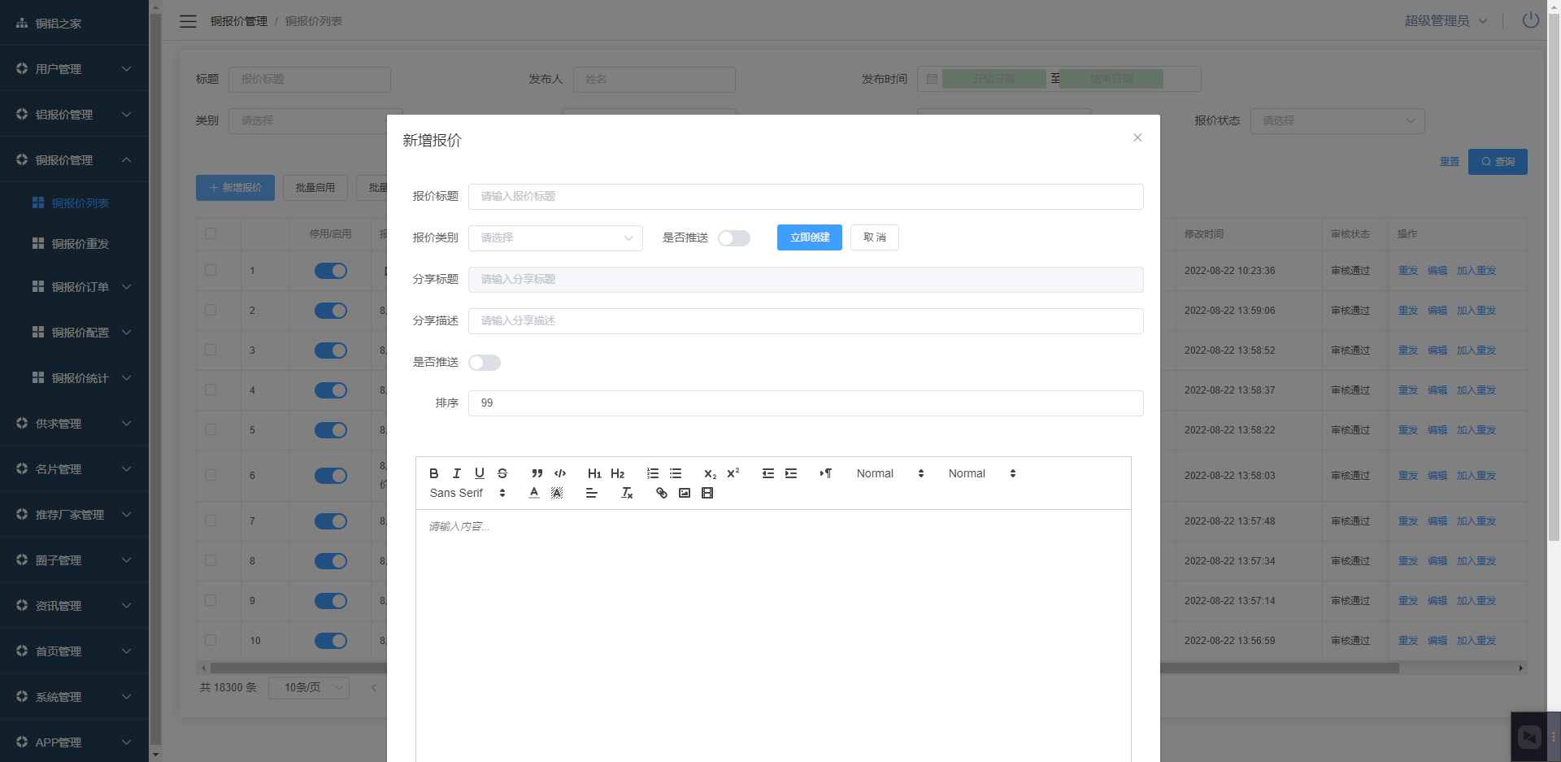The image size is (1561, 762).
Task: Disable the switch for row 1
Action: [x=331, y=271]
